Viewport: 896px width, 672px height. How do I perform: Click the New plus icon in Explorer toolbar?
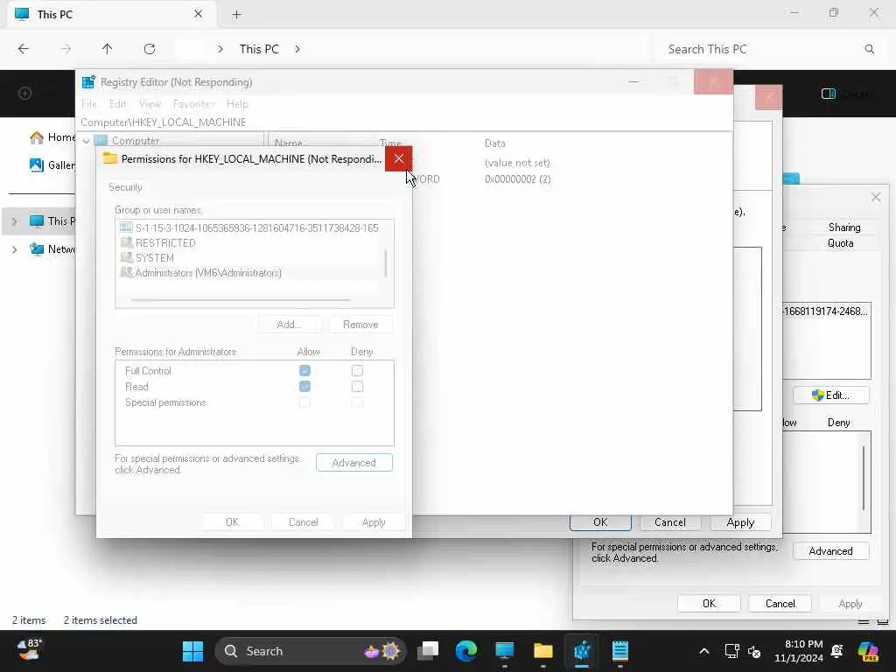pos(24,93)
